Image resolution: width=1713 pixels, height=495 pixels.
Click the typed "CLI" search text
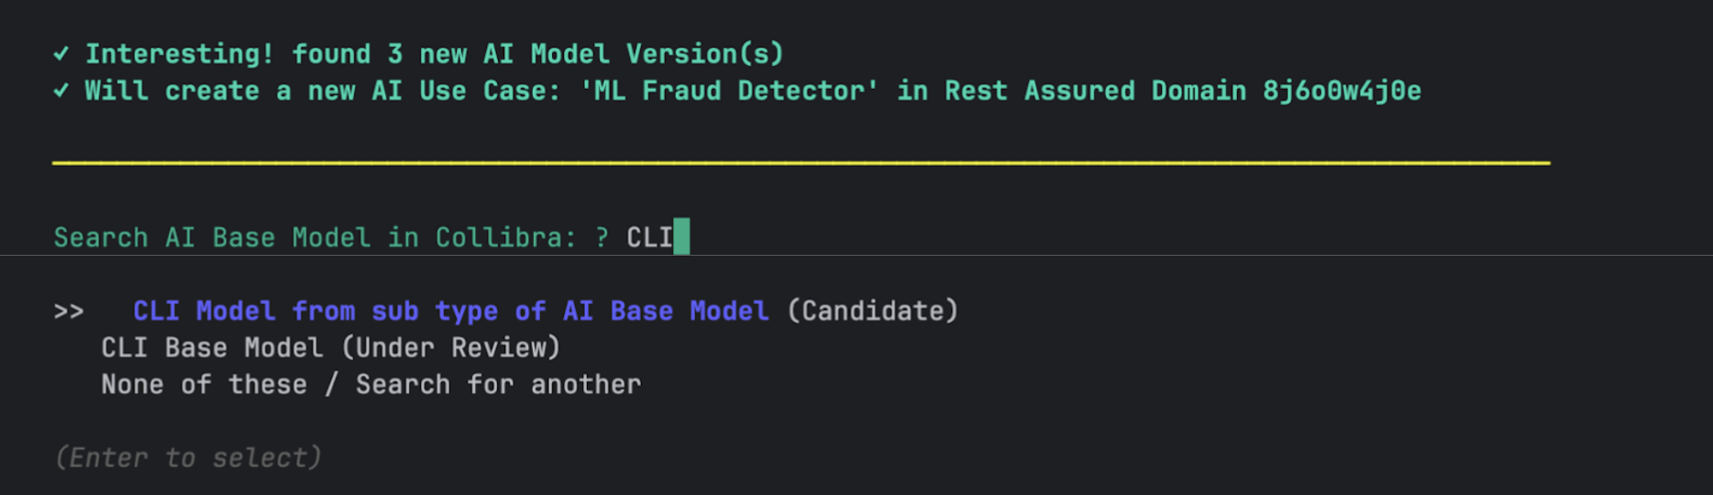click(649, 237)
